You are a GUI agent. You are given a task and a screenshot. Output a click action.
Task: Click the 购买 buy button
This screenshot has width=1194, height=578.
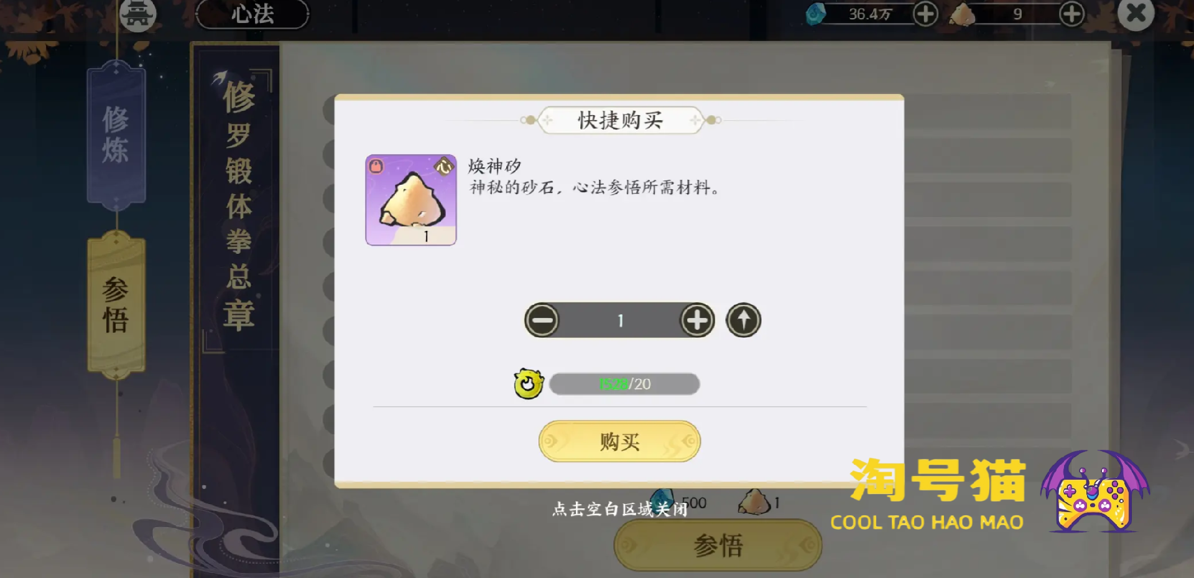pyautogui.click(x=619, y=441)
